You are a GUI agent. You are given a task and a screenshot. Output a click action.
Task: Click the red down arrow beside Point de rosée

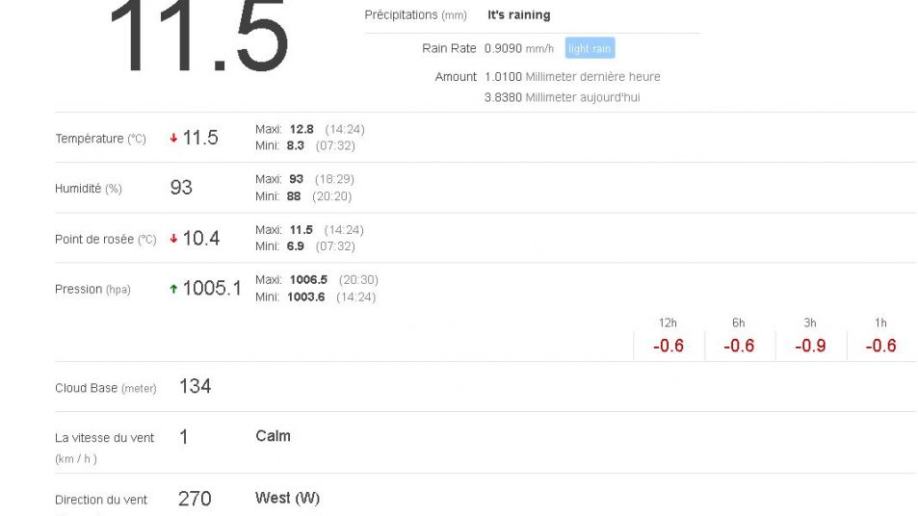click(173, 239)
